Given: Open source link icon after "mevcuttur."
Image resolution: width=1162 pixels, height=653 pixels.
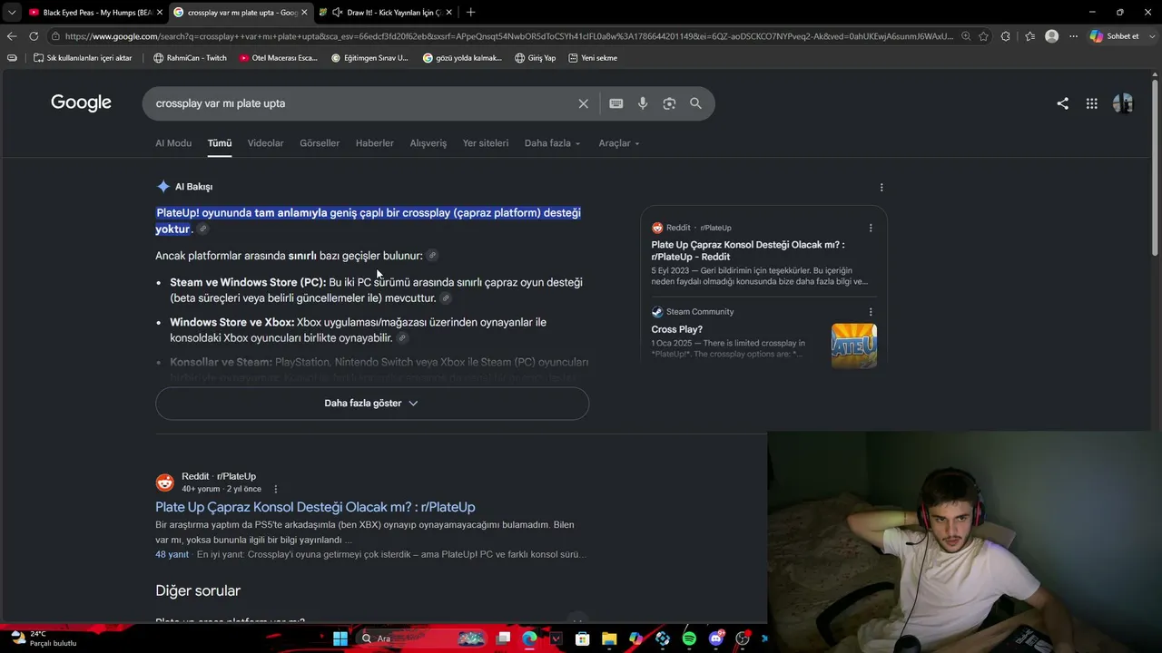Looking at the screenshot, I should coord(446,298).
